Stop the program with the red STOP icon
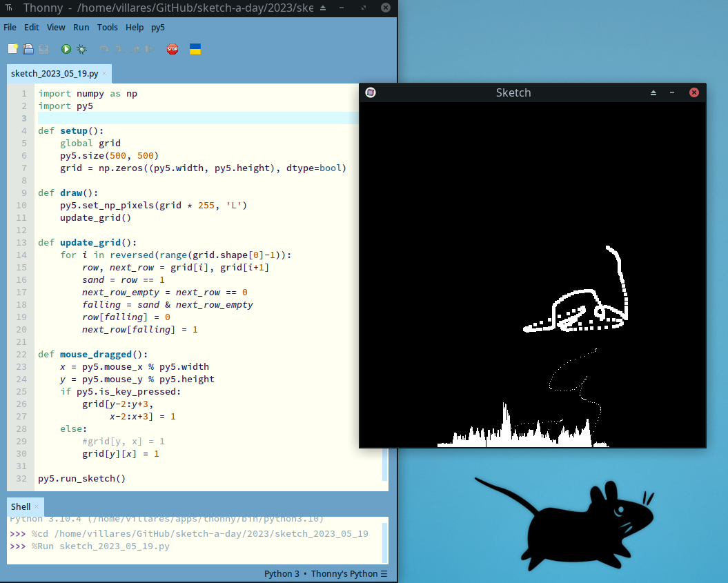The width and height of the screenshot is (728, 583). (x=173, y=49)
